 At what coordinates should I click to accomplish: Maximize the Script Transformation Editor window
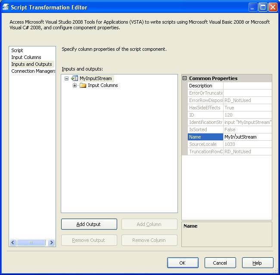click(263, 7)
